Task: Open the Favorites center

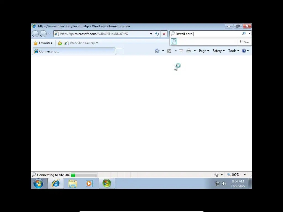Action: [43, 43]
